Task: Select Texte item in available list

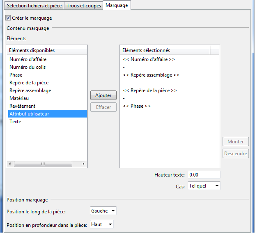Action: 15,122
